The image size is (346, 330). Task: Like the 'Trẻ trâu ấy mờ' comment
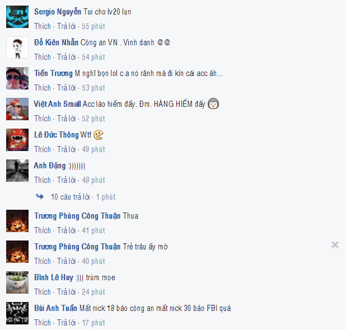[43, 261]
